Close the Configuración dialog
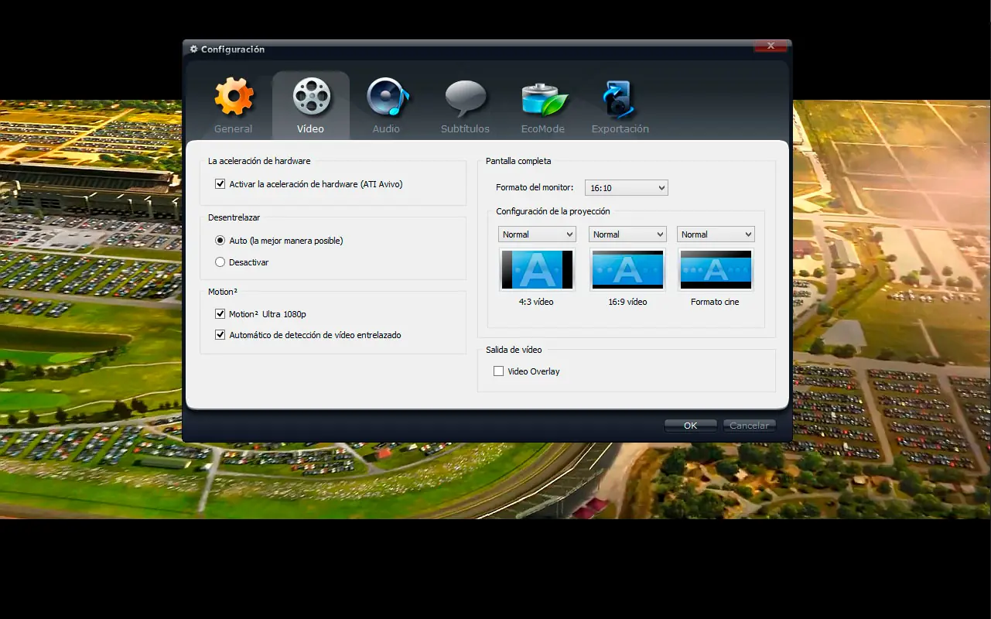Image resolution: width=991 pixels, height=619 pixels. point(771,46)
